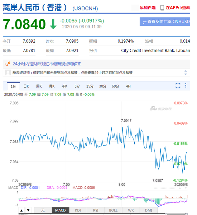
Task: Click City Credit Investment Bank. Labuan text
Action: 155,51
